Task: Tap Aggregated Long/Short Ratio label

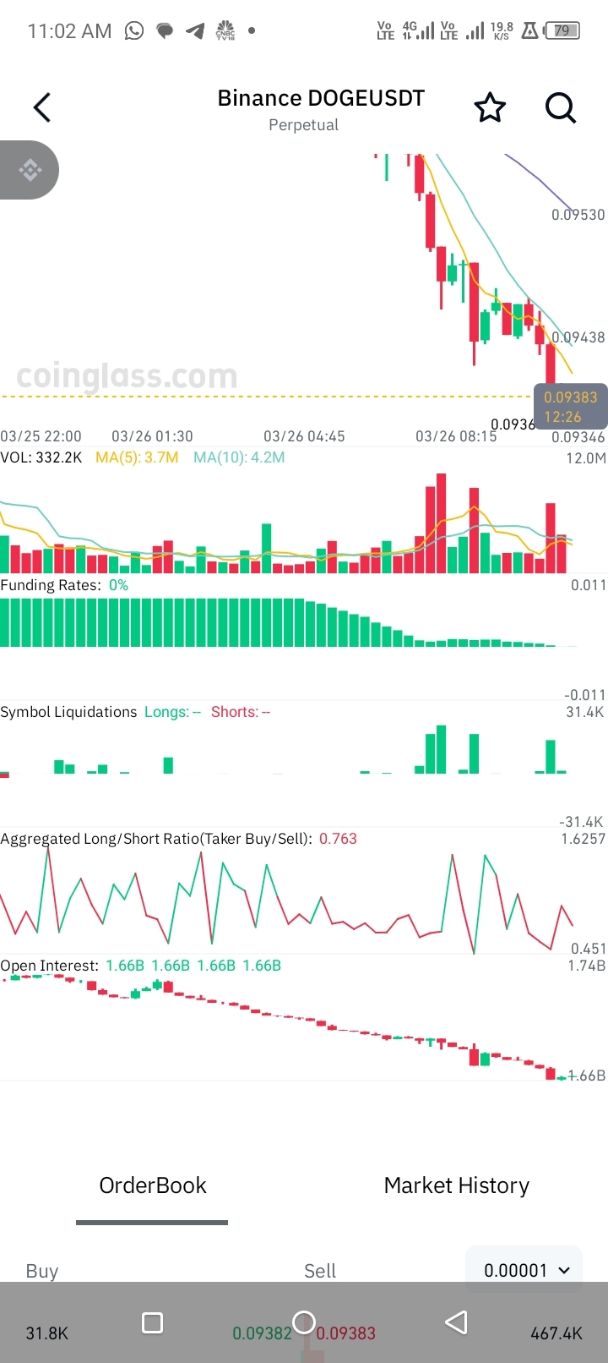Action: coord(156,839)
